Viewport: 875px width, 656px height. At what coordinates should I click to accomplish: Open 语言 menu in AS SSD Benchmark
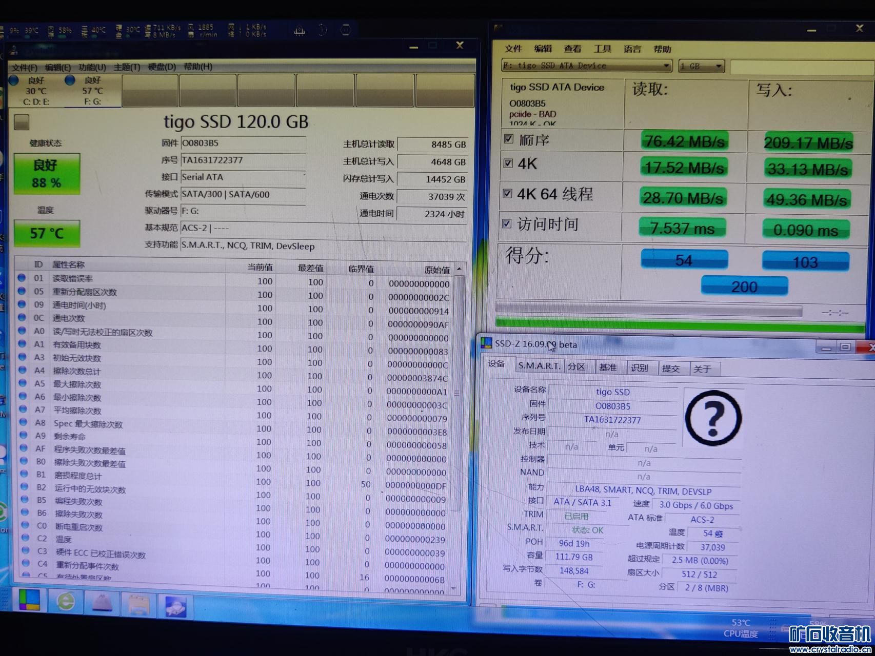click(x=632, y=49)
